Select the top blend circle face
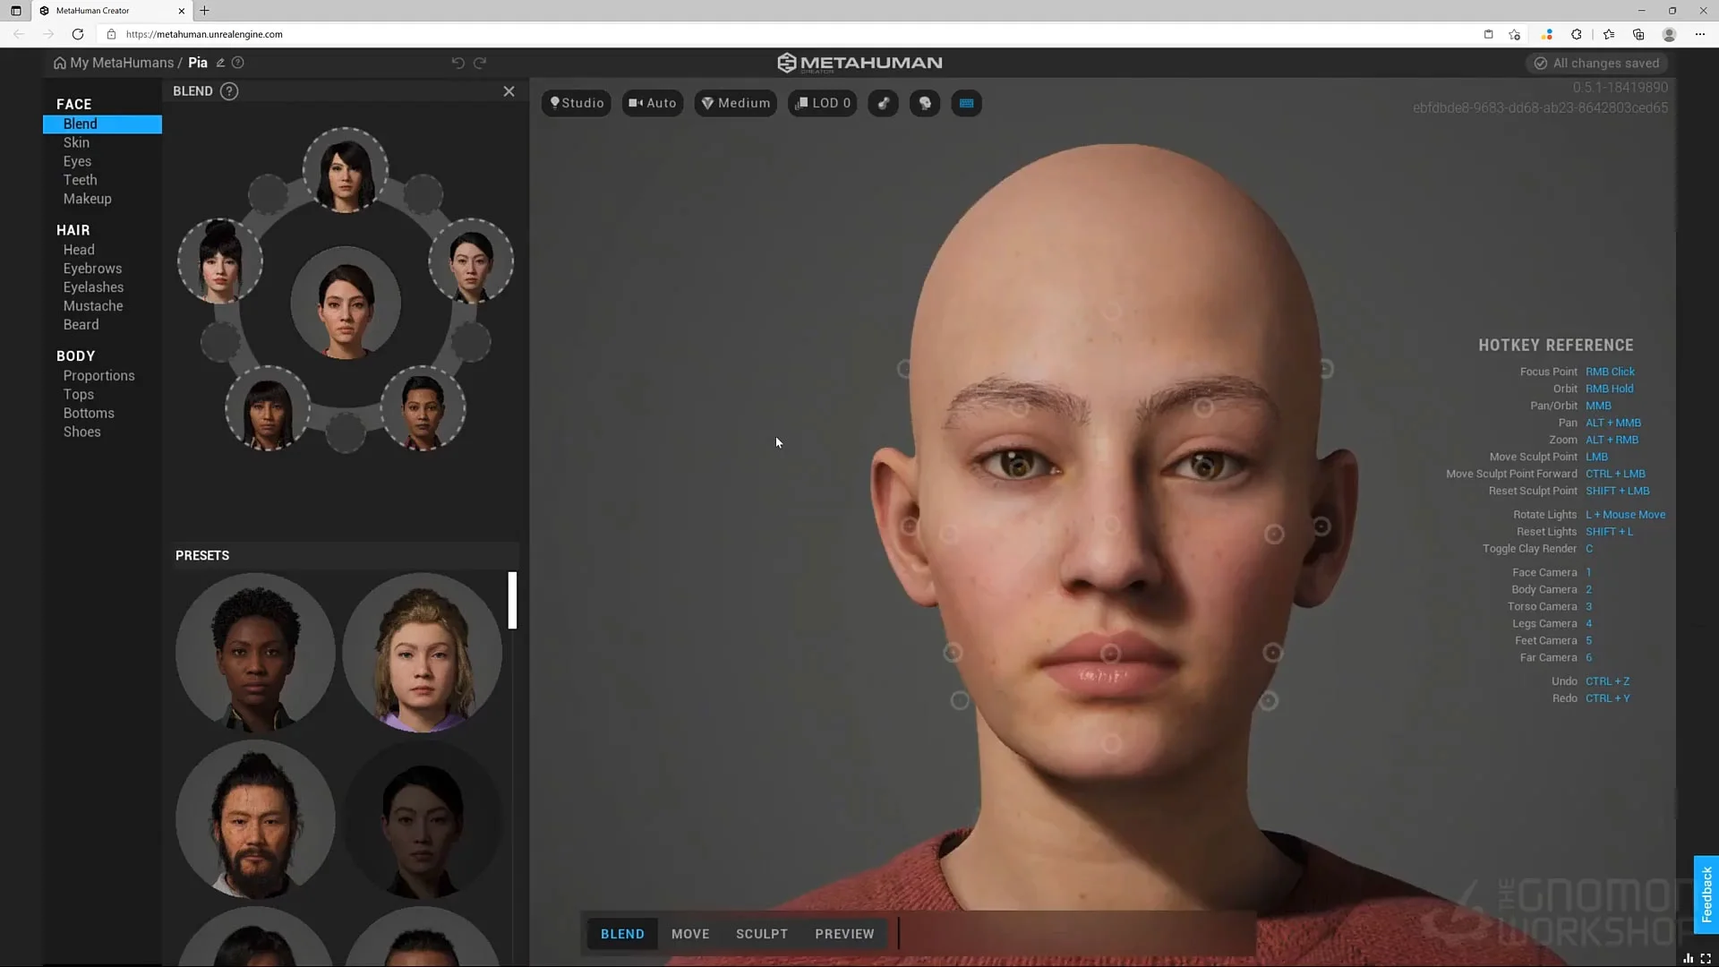1719x967 pixels. coord(346,170)
